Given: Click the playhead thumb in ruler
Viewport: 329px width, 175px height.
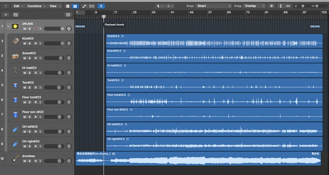Looking at the screenshot, I should 104,16.
